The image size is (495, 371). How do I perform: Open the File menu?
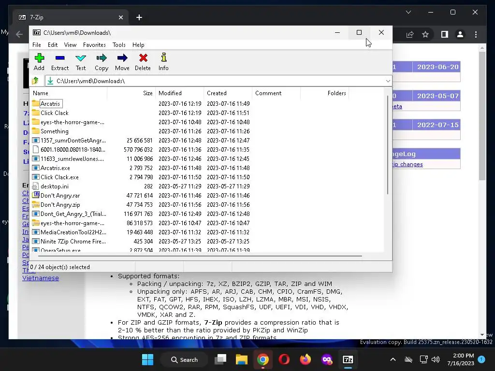[x=37, y=45]
